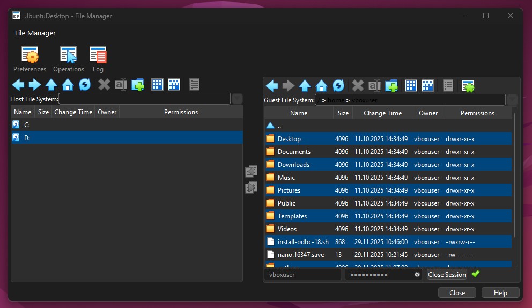Go to Guest home directory
Image resolution: width=532 pixels, height=308 pixels.
(321, 86)
